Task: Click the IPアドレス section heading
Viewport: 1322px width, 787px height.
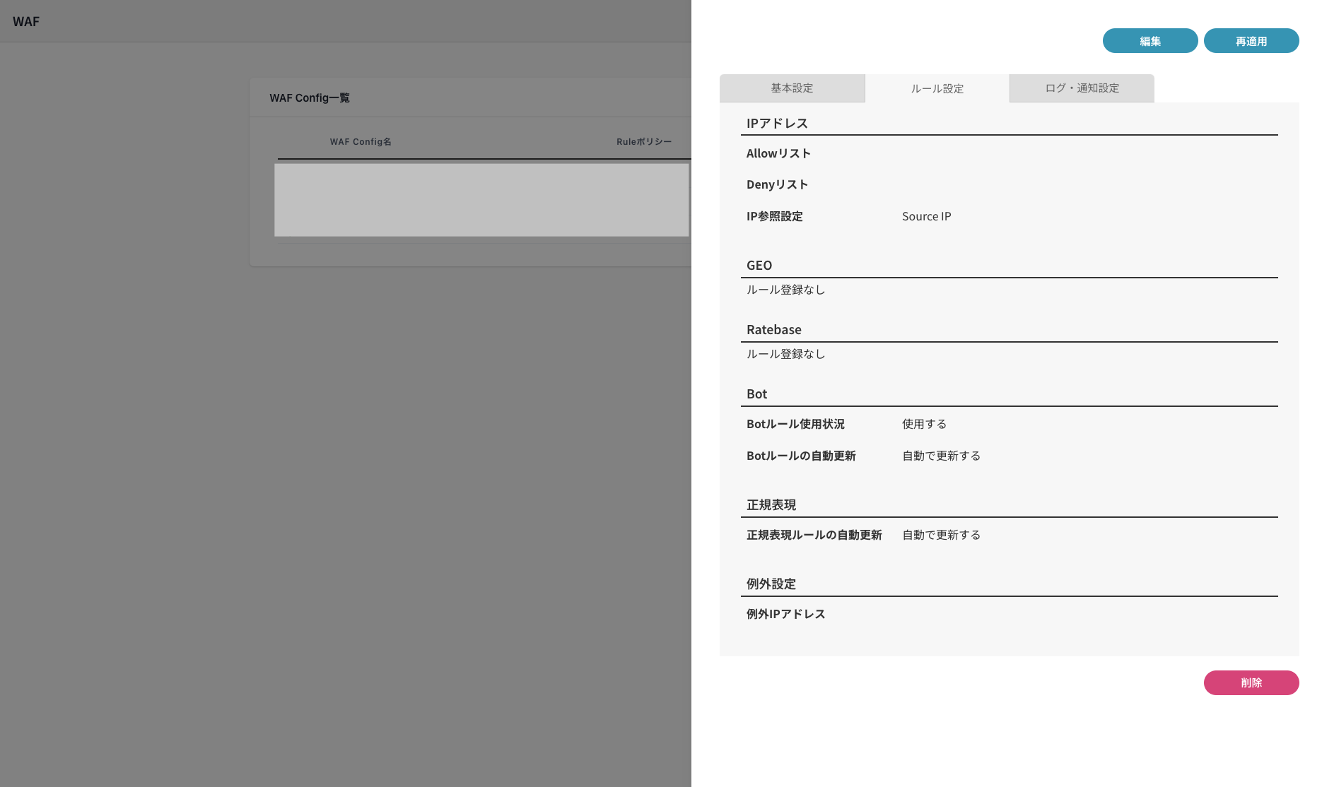Action: click(778, 122)
